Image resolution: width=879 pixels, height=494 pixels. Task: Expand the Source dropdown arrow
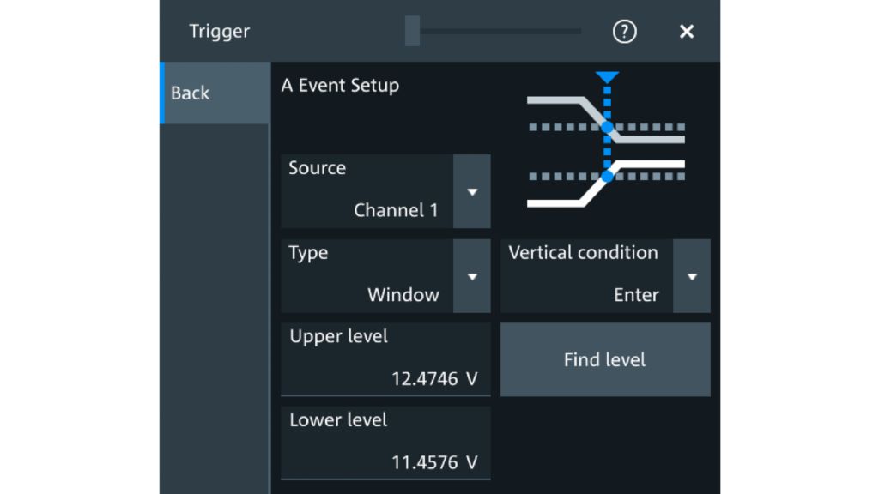[x=471, y=191]
